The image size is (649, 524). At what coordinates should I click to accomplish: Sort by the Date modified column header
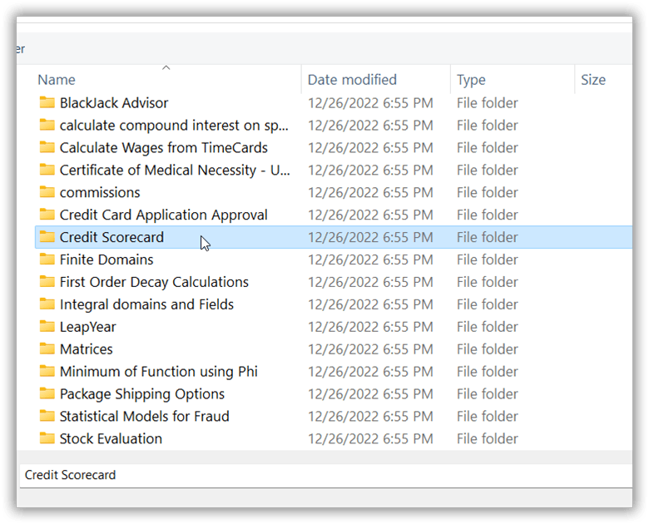[x=352, y=80]
